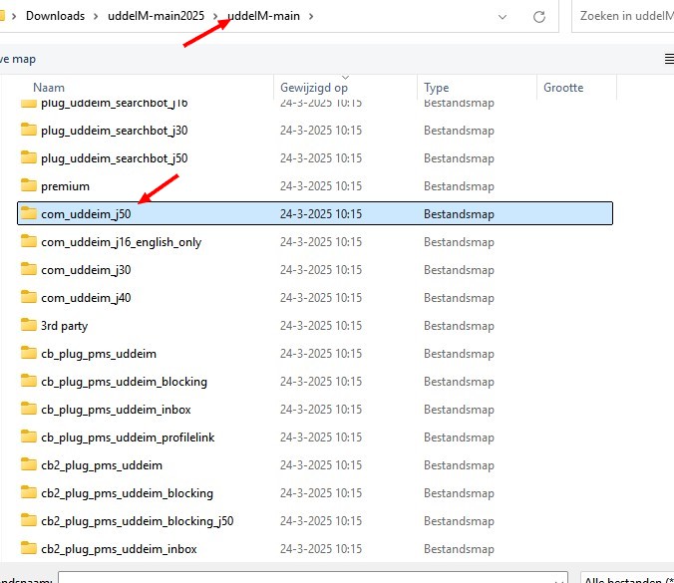Image resolution: width=674 pixels, height=583 pixels.
Task: Sort files by the 'Naam' column header
Action: 49,88
